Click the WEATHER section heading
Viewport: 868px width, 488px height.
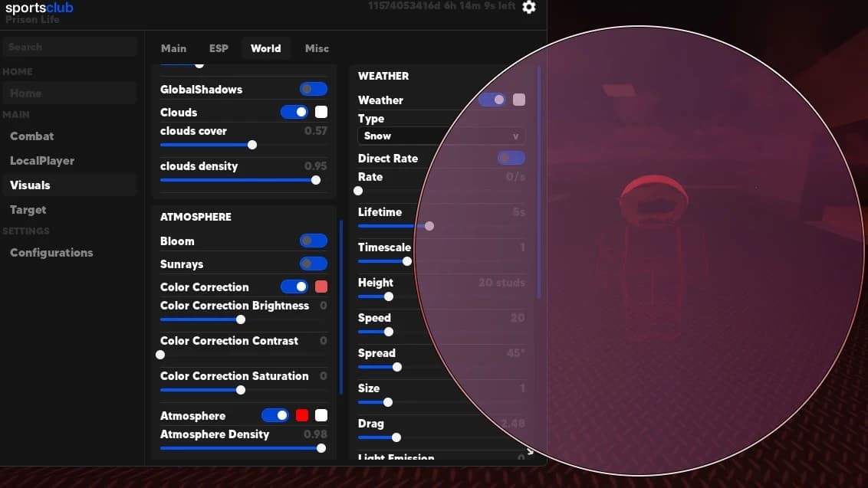(383, 77)
